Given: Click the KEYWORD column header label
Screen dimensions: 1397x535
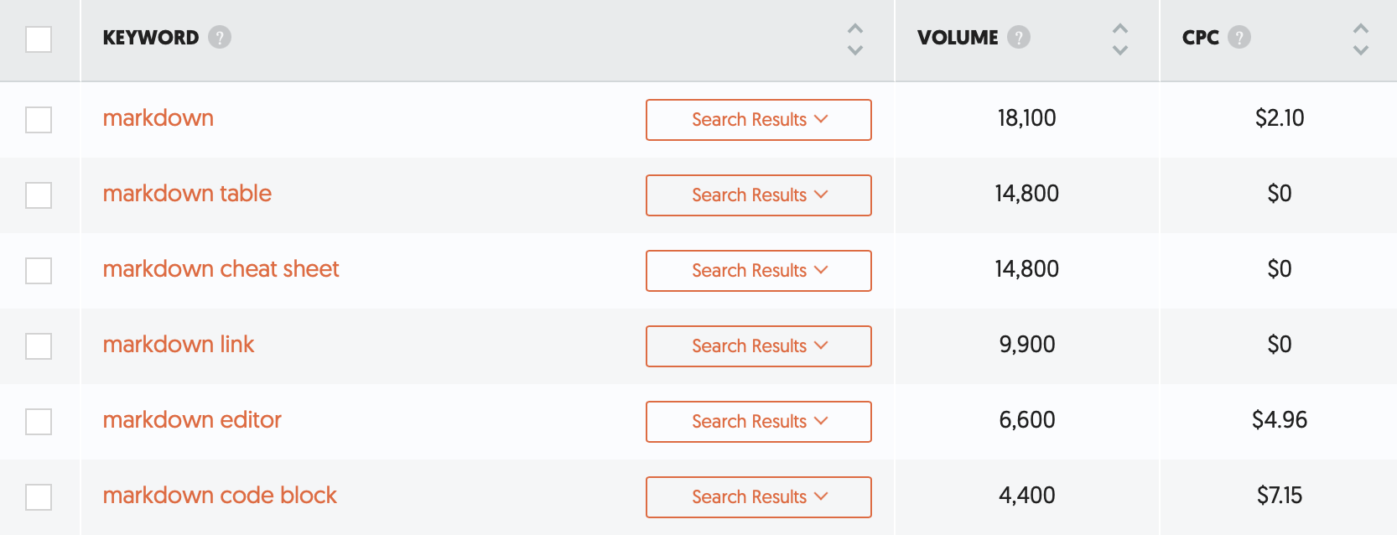Looking at the screenshot, I should click(151, 38).
